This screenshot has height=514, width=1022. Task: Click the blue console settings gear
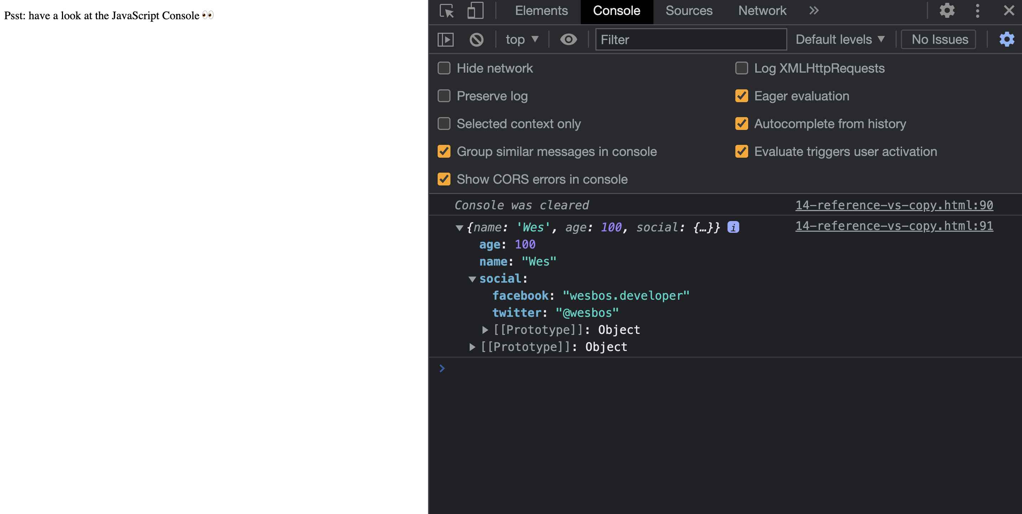(x=1007, y=40)
